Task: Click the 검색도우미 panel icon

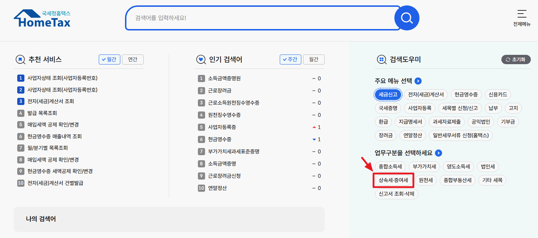Action: [x=382, y=59]
